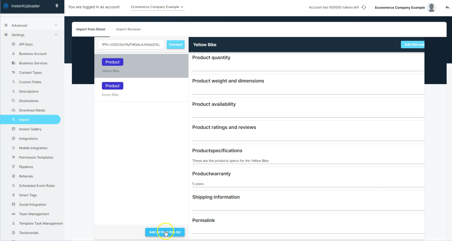
Task: Select the Import from Sheet tab
Action: point(91,29)
